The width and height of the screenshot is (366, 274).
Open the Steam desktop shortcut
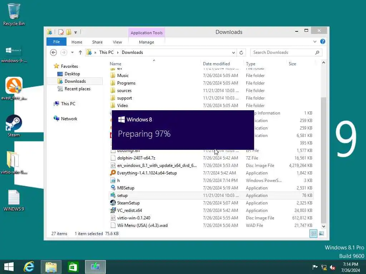(14, 126)
